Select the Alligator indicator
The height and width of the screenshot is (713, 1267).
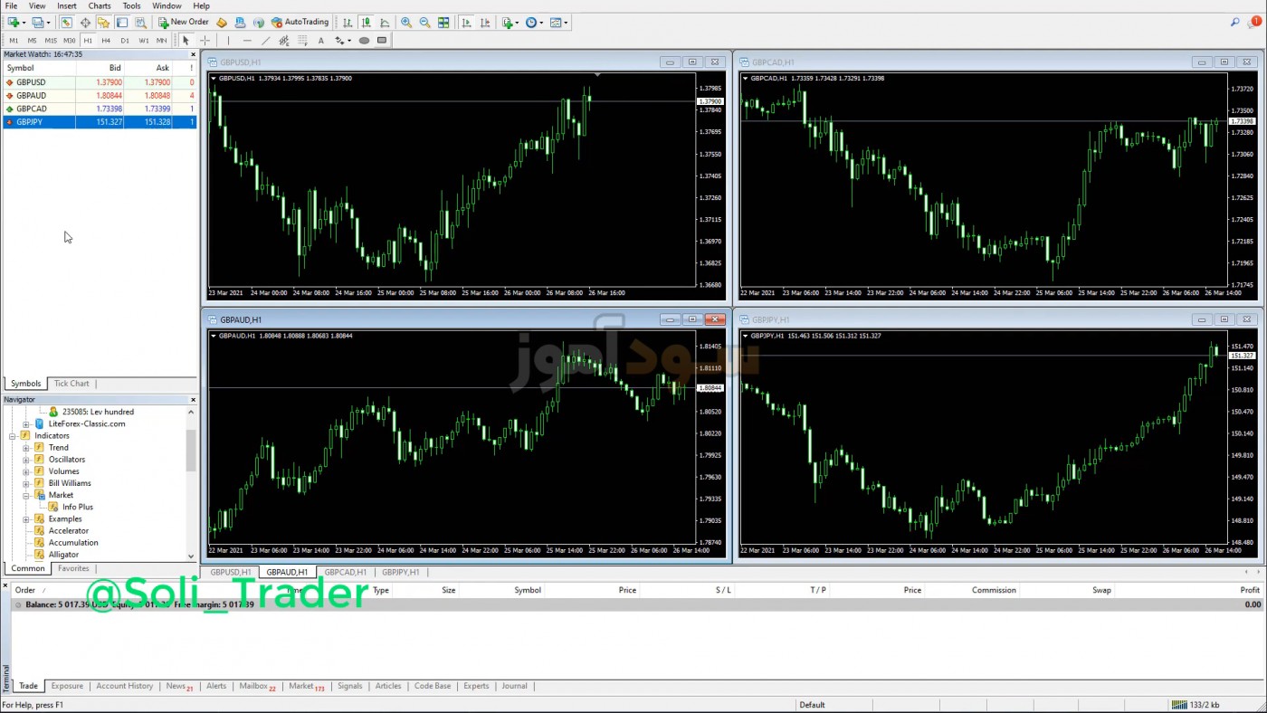point(63,555)
